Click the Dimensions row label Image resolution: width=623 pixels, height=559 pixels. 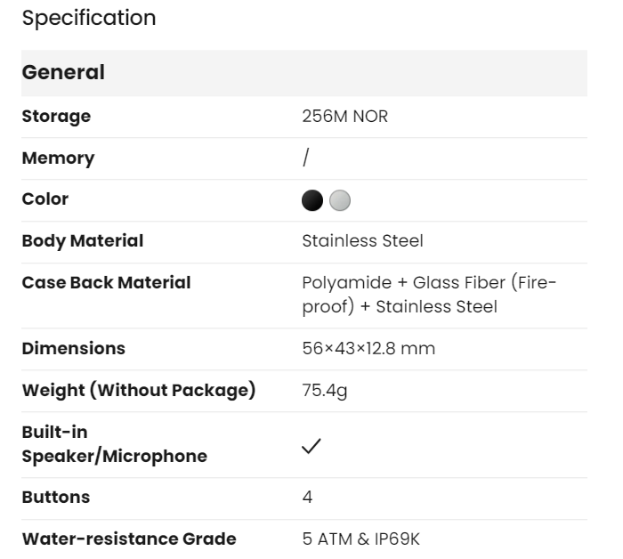(74, 349)
